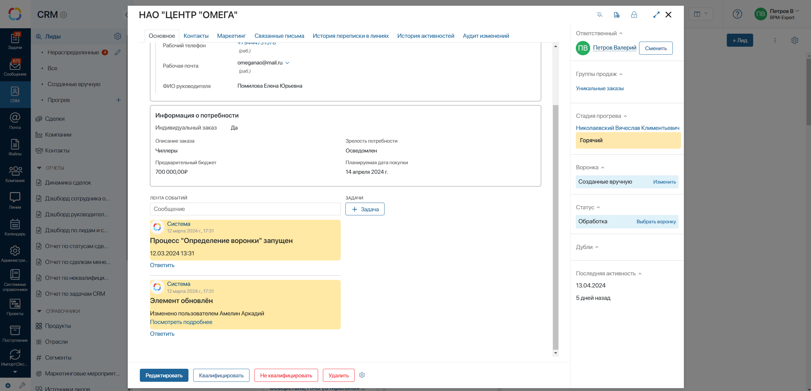Click pencil icon next to Нераспределенные
This screenshot has height=391, width=811.
[x=118, y=52]
